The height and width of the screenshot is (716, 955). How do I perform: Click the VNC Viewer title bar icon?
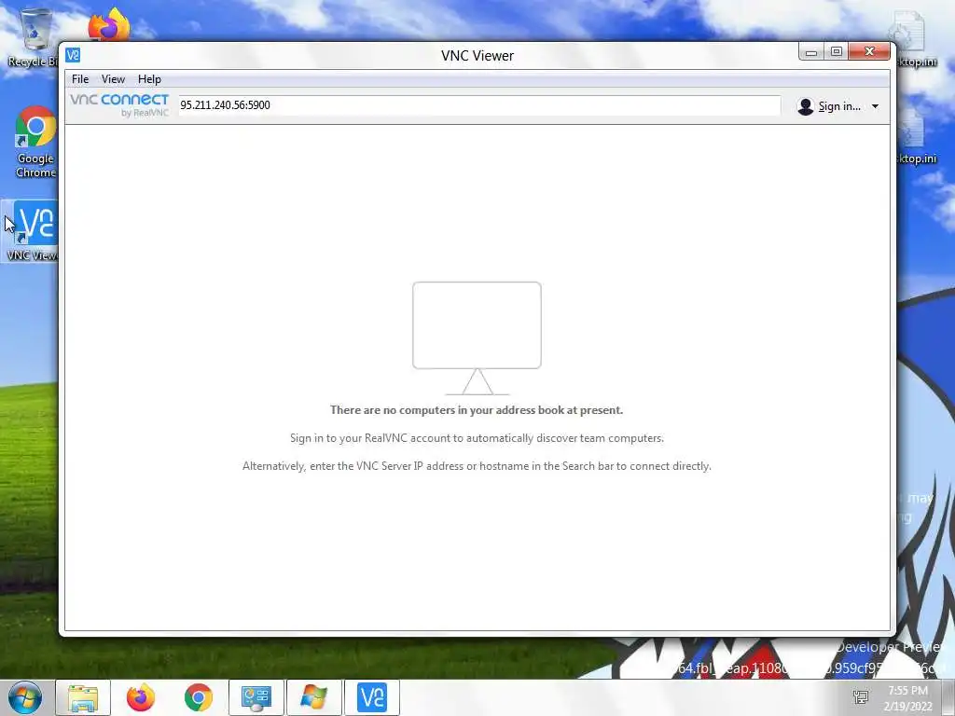pos(73,55)
